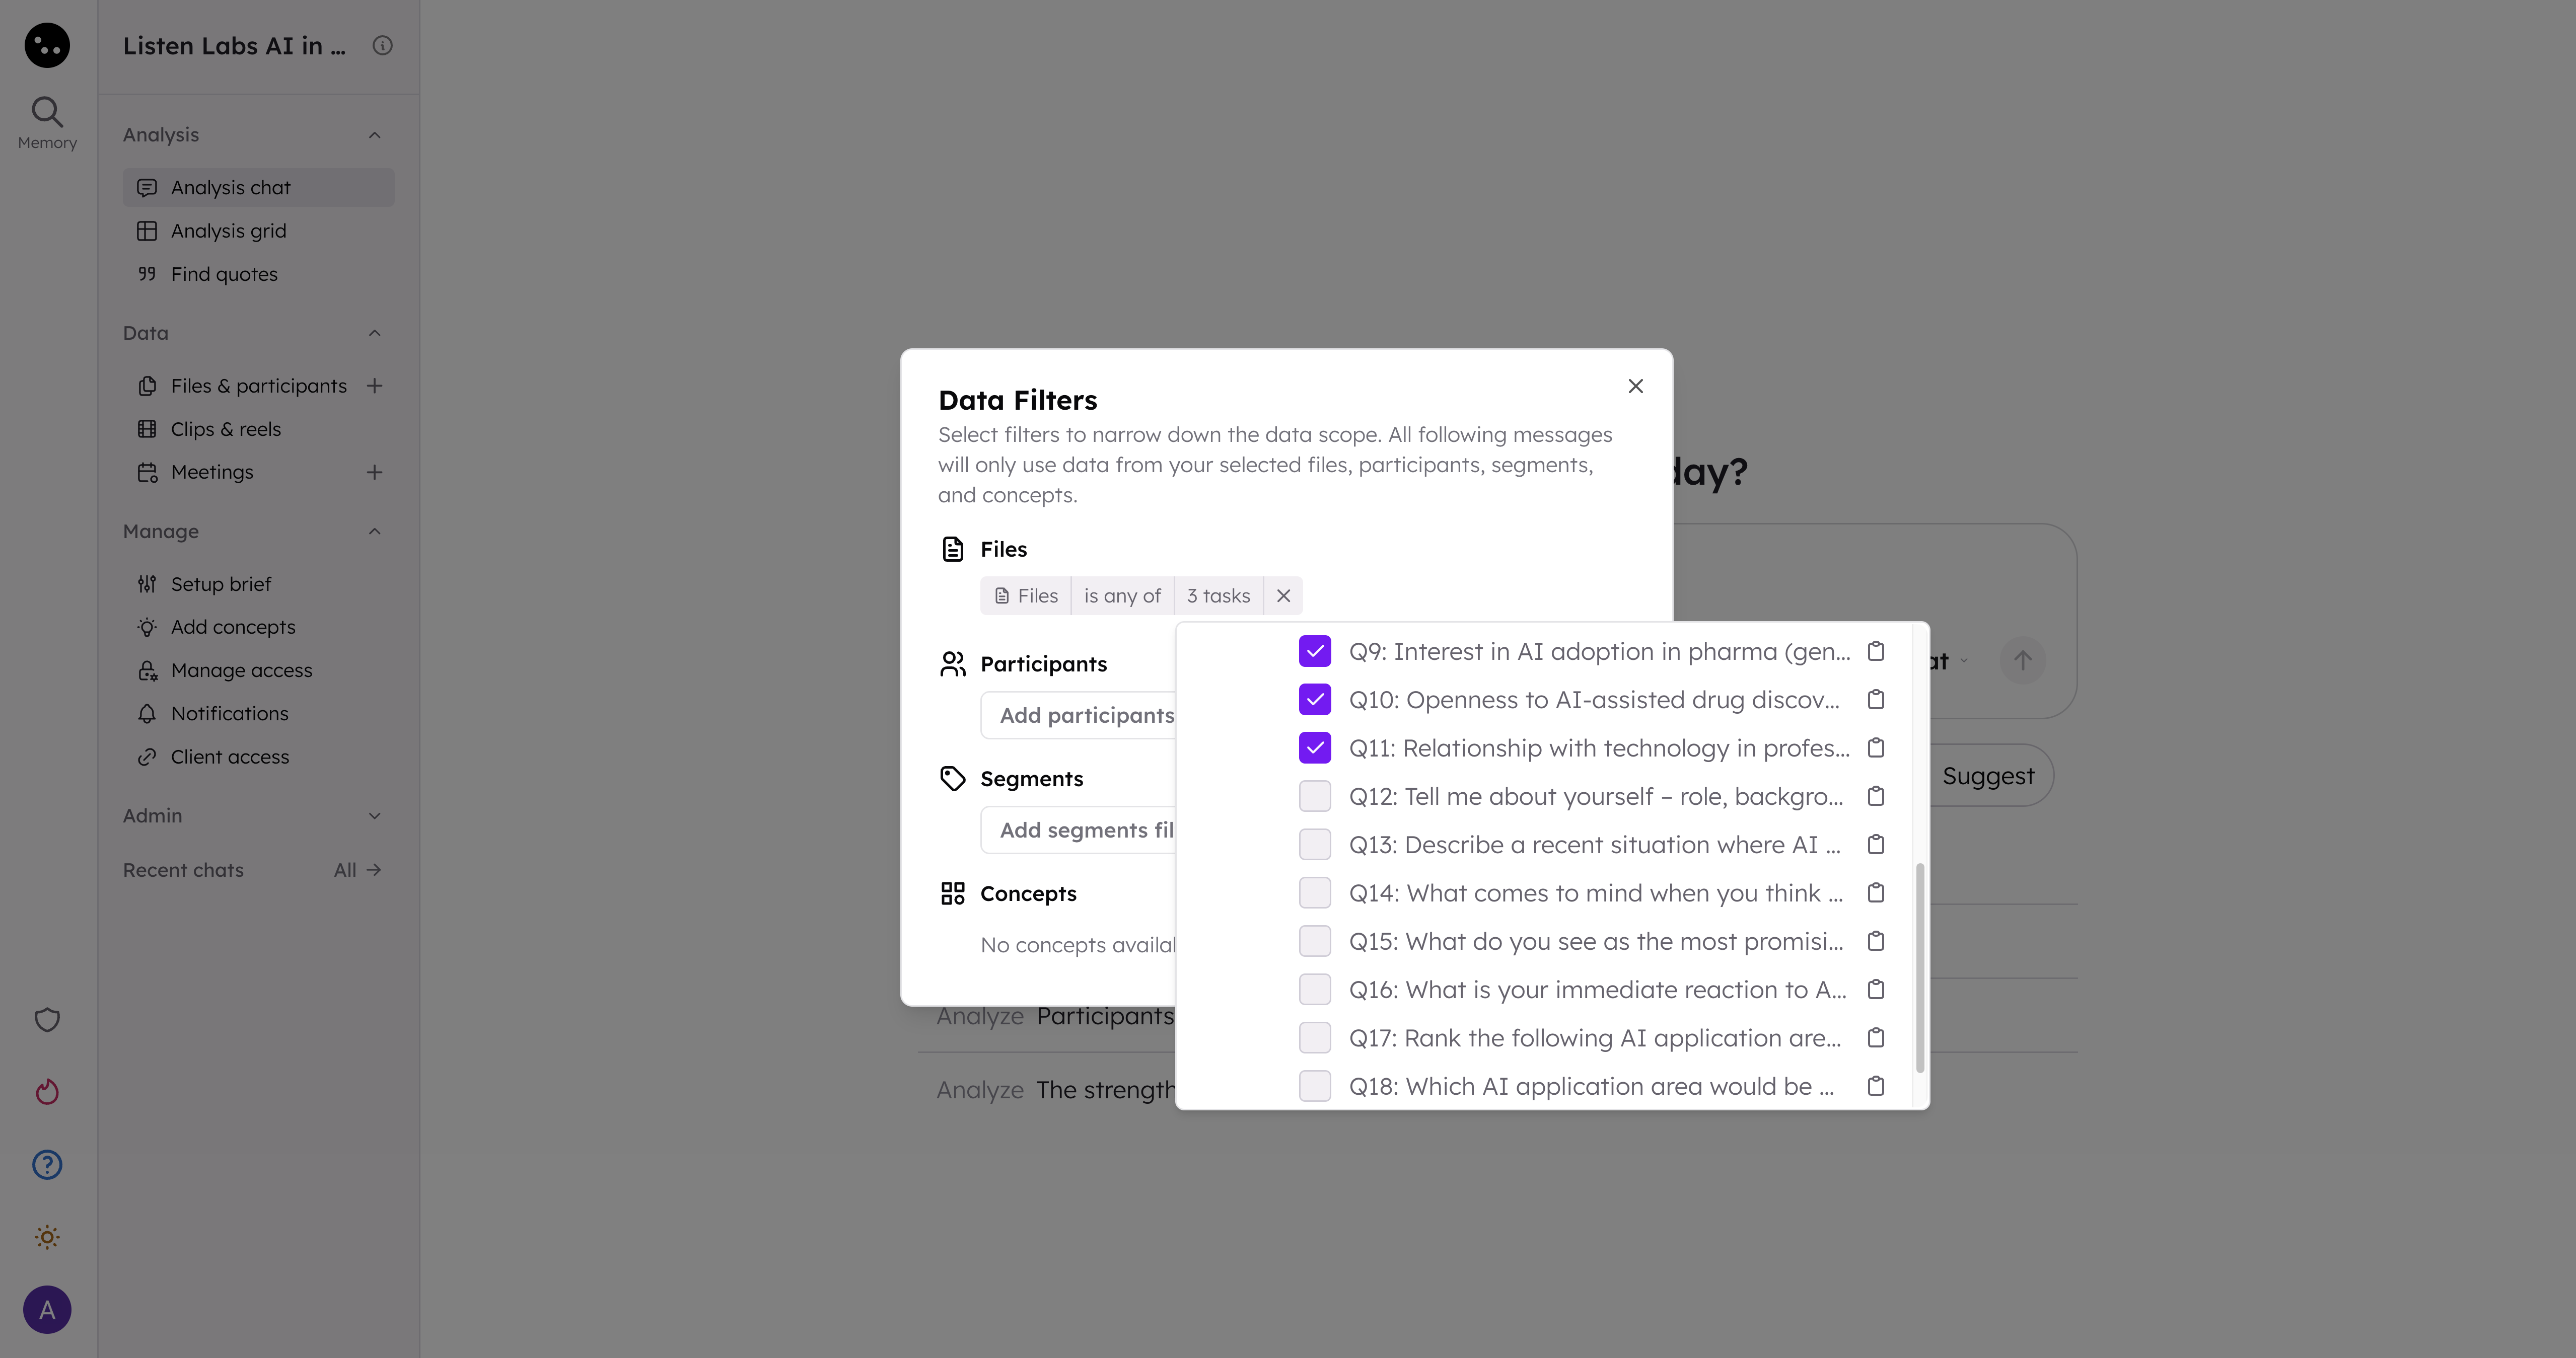Screen dimensions: 2576x1358
Task: Collapse the Analysis section
Action: pos(375,135)
